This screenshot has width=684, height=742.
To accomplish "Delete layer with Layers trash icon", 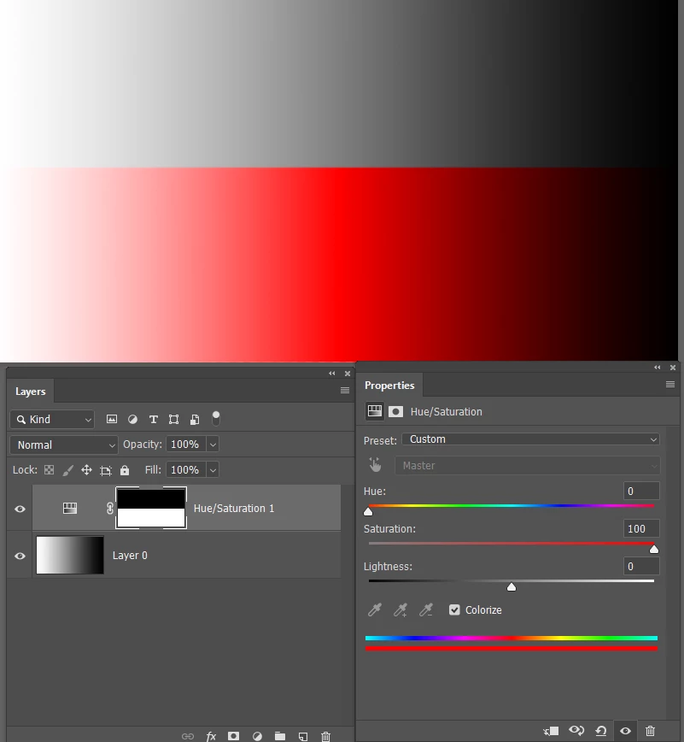I will (x=325, y=736).
